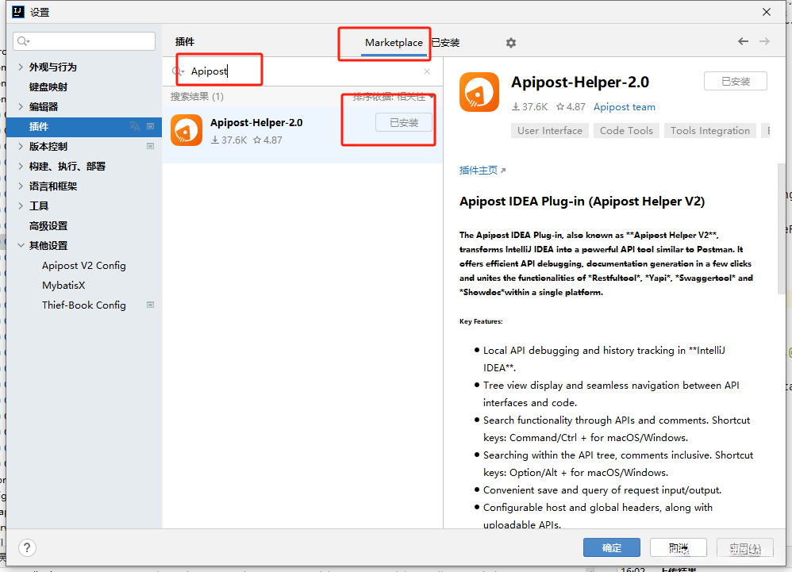This screenshot has height=572, width=792.
Task: Click the plugin search field containing Apipost
Action: pos(302,71)
